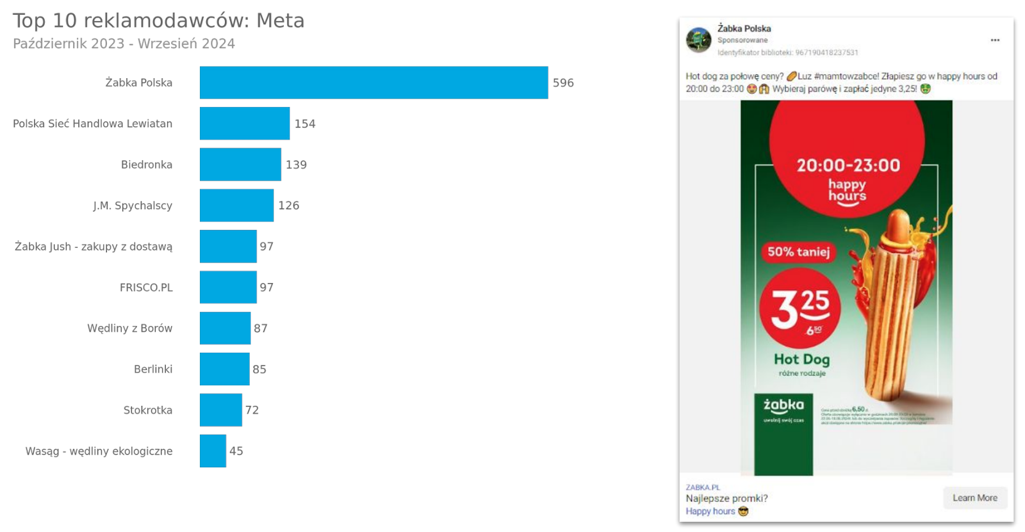Click the Żabka Polska profile avatar
1025x532 pixels.
[x=698, y=40]
